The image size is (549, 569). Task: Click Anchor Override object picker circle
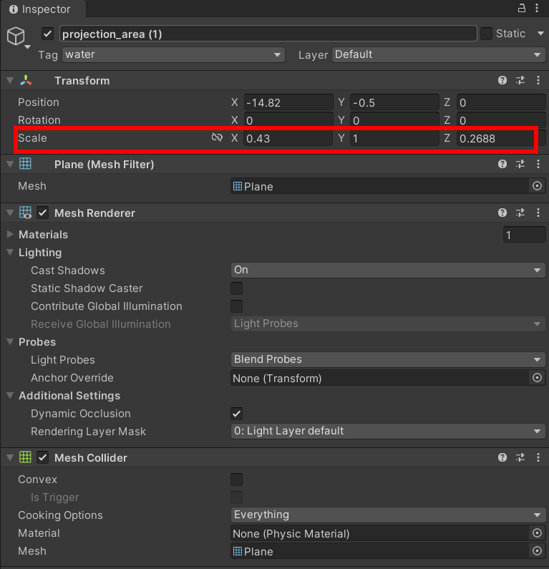click(x=537, y=377)
